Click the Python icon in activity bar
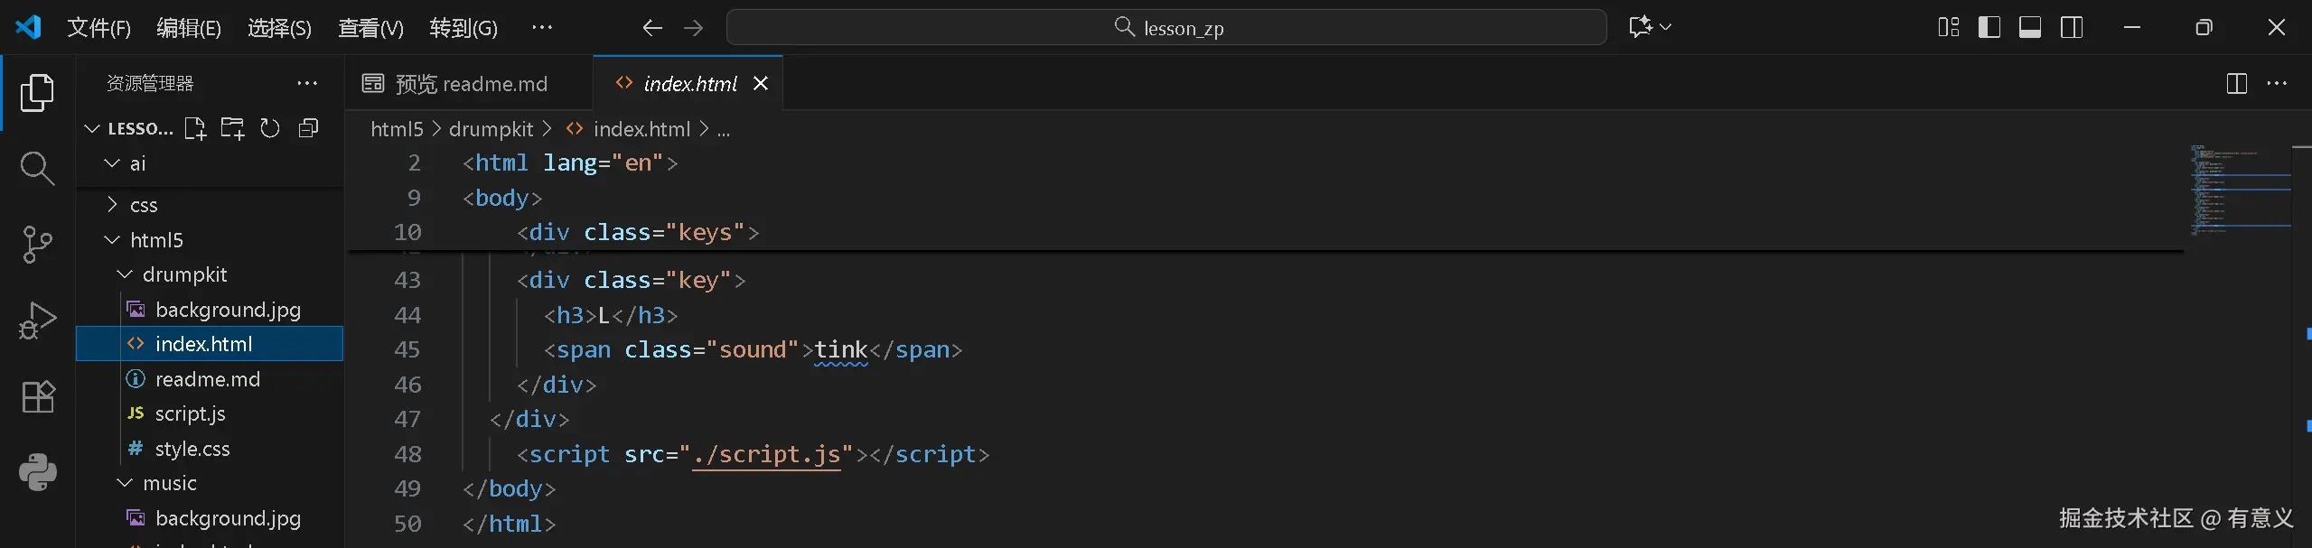Image resolution: width=2312 pixels, height=548 pixels. [x=37, y=472]
